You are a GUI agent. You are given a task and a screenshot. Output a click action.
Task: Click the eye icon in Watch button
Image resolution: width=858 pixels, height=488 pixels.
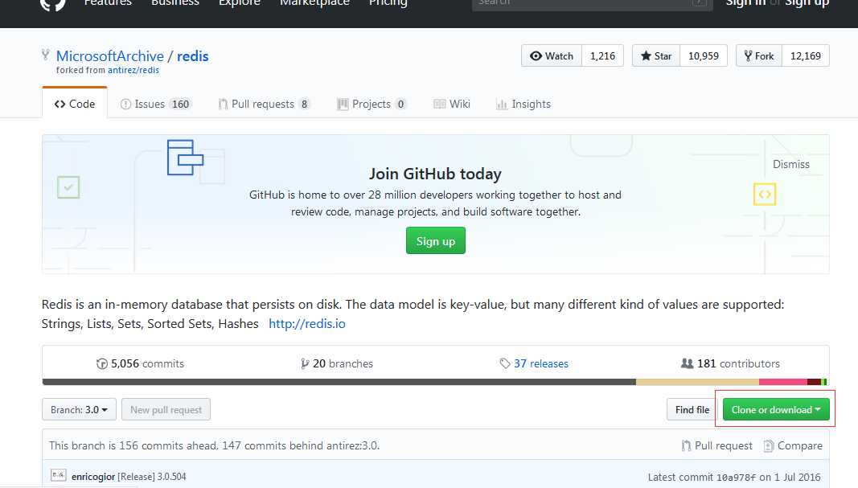(536, 55)
